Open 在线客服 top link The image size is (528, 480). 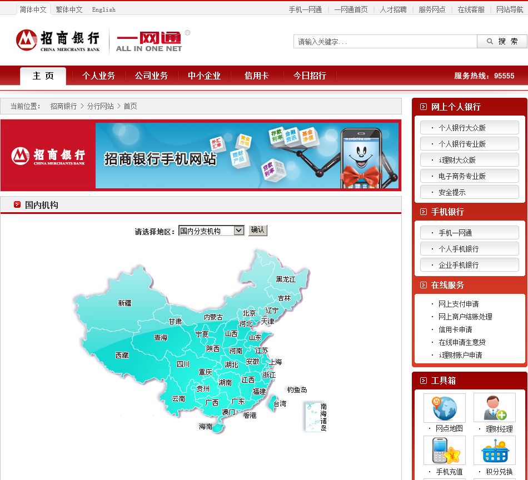(x=471, y=10)
